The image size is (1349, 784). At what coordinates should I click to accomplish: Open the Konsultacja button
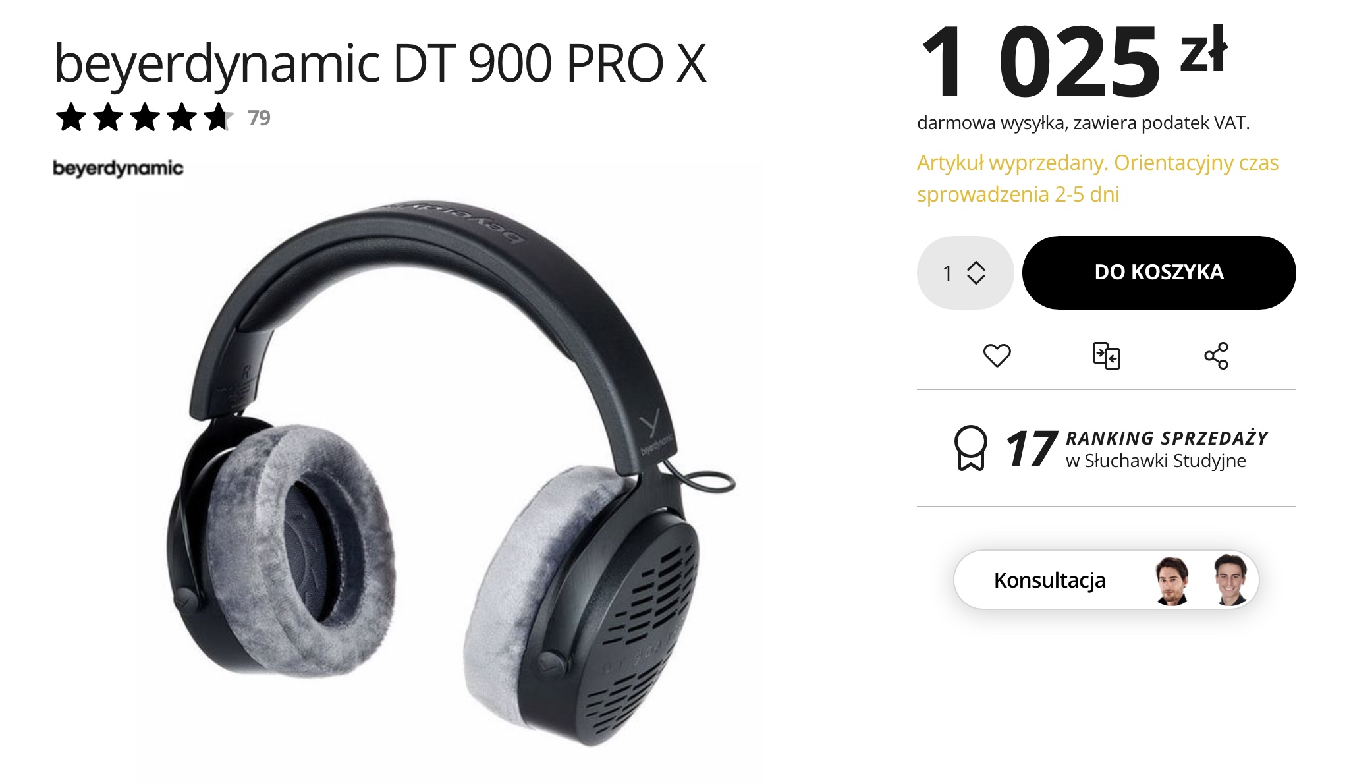1106,580
